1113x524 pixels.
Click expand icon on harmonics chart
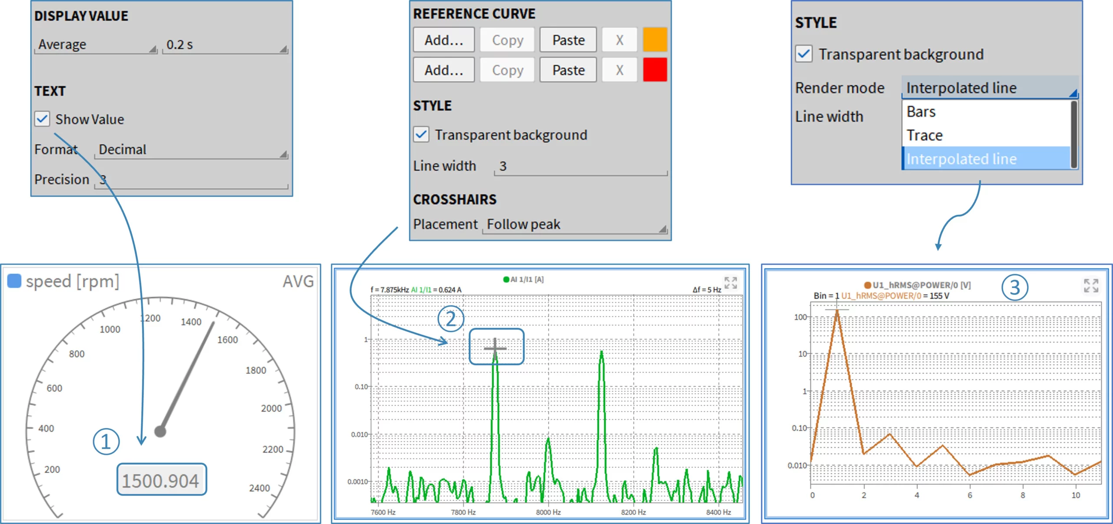[x=1091, y=286]
